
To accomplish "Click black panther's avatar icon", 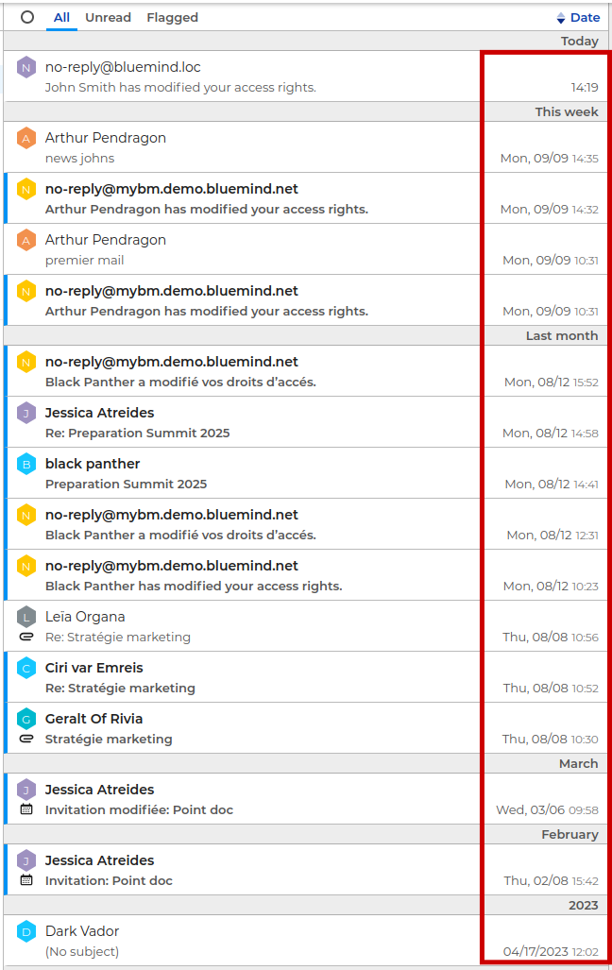I will coord(26,464).
